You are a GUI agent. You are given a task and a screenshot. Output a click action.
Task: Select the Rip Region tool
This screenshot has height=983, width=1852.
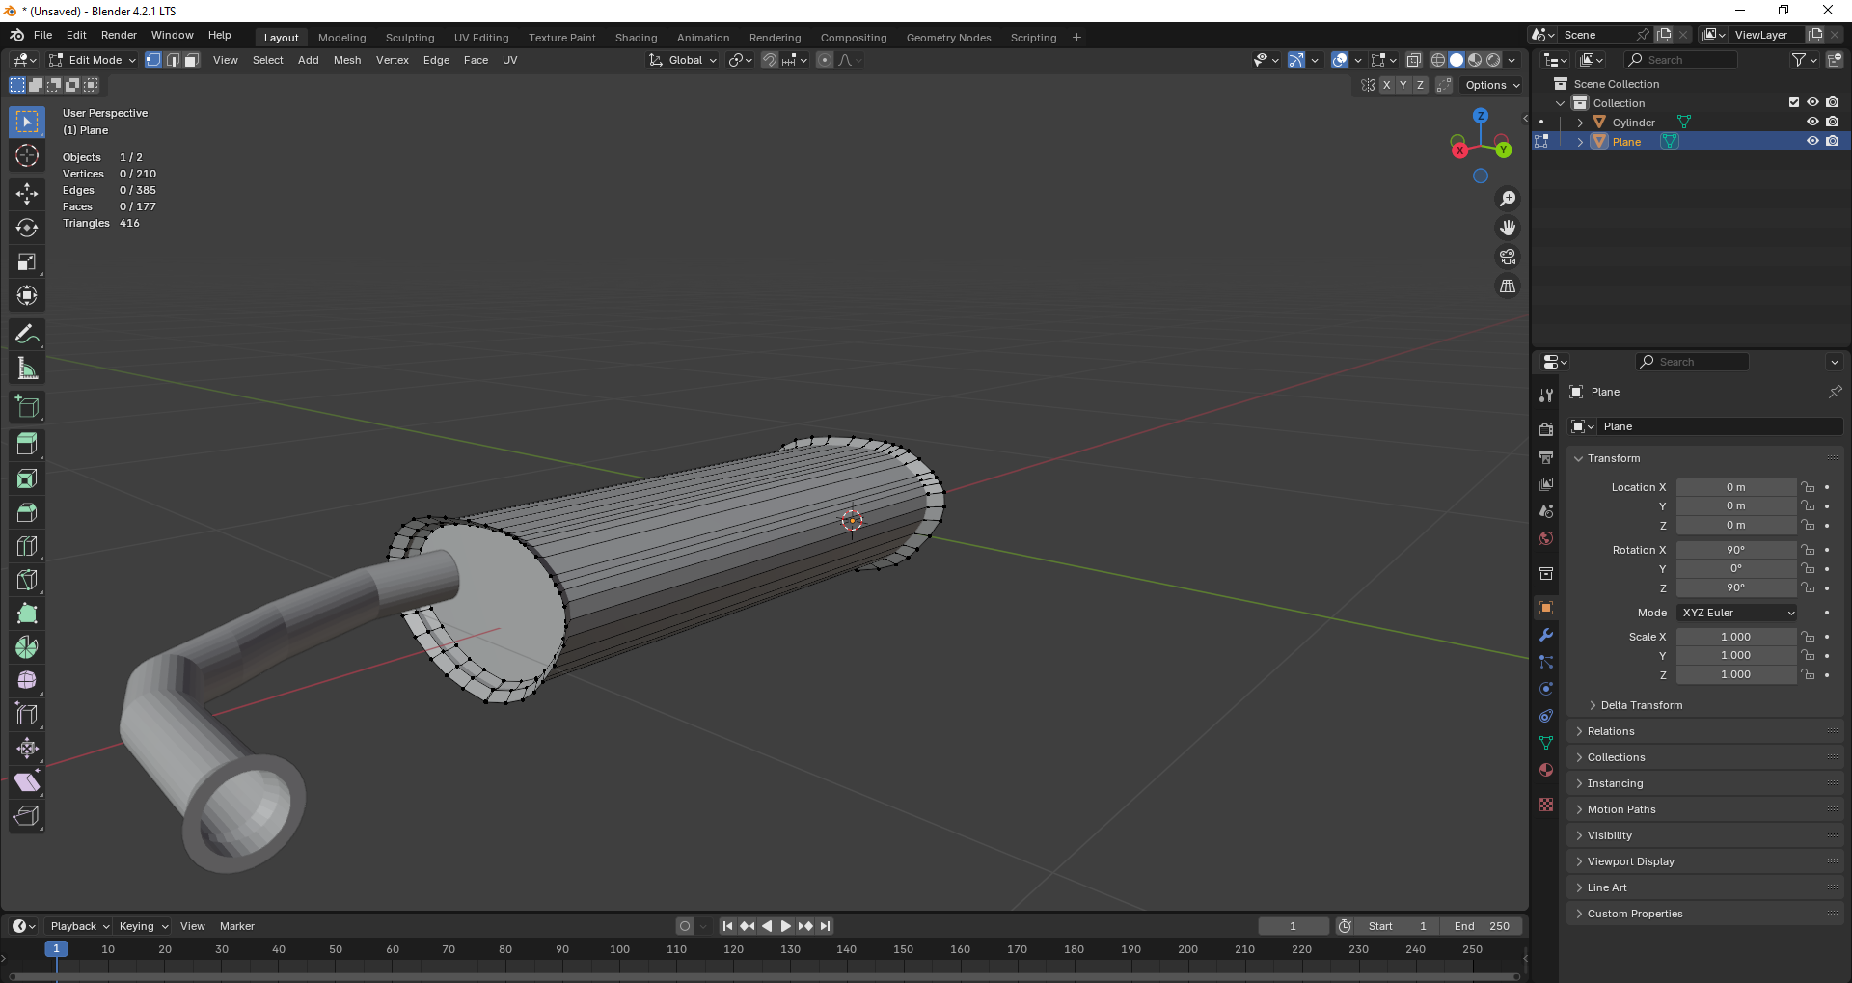pyautogui.click(x=27, y=816)
